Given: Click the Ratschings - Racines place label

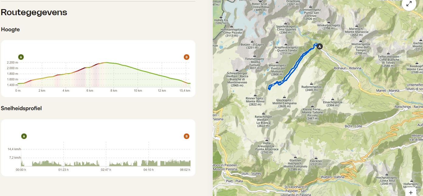Looking at the screenshot, I should click(408, 107).
